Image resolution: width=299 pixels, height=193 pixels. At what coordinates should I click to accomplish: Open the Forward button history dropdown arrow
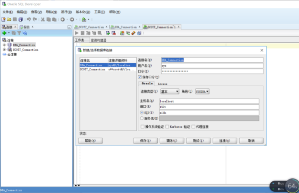click(x=76, y=19)
